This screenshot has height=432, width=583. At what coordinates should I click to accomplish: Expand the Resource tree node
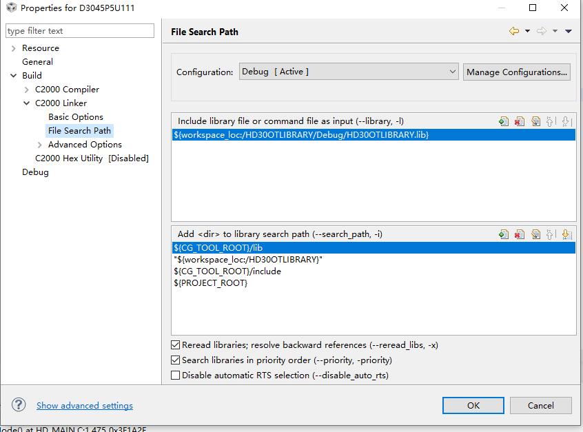pyautogui.click(x=14, y=48)
